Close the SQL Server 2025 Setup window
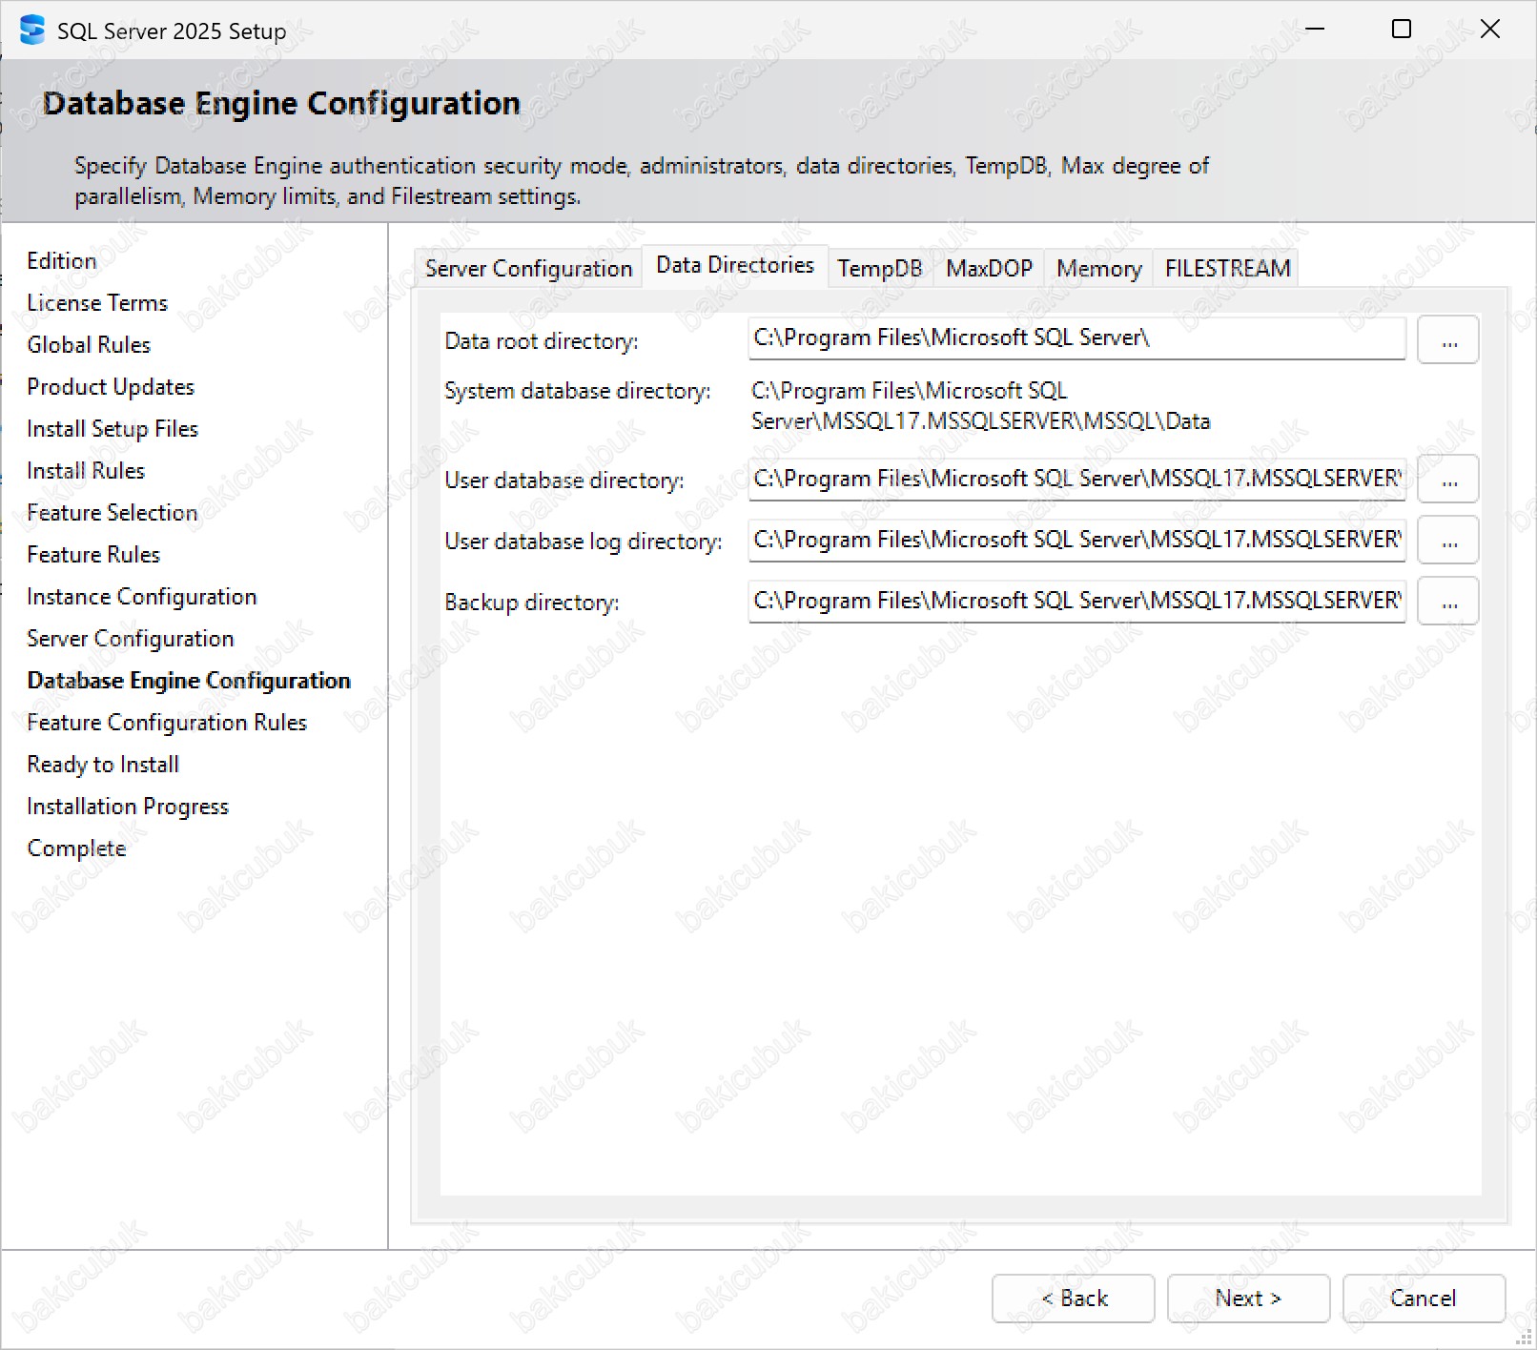This screenshot has width=1537, height=1350. tap(1489, 30)
